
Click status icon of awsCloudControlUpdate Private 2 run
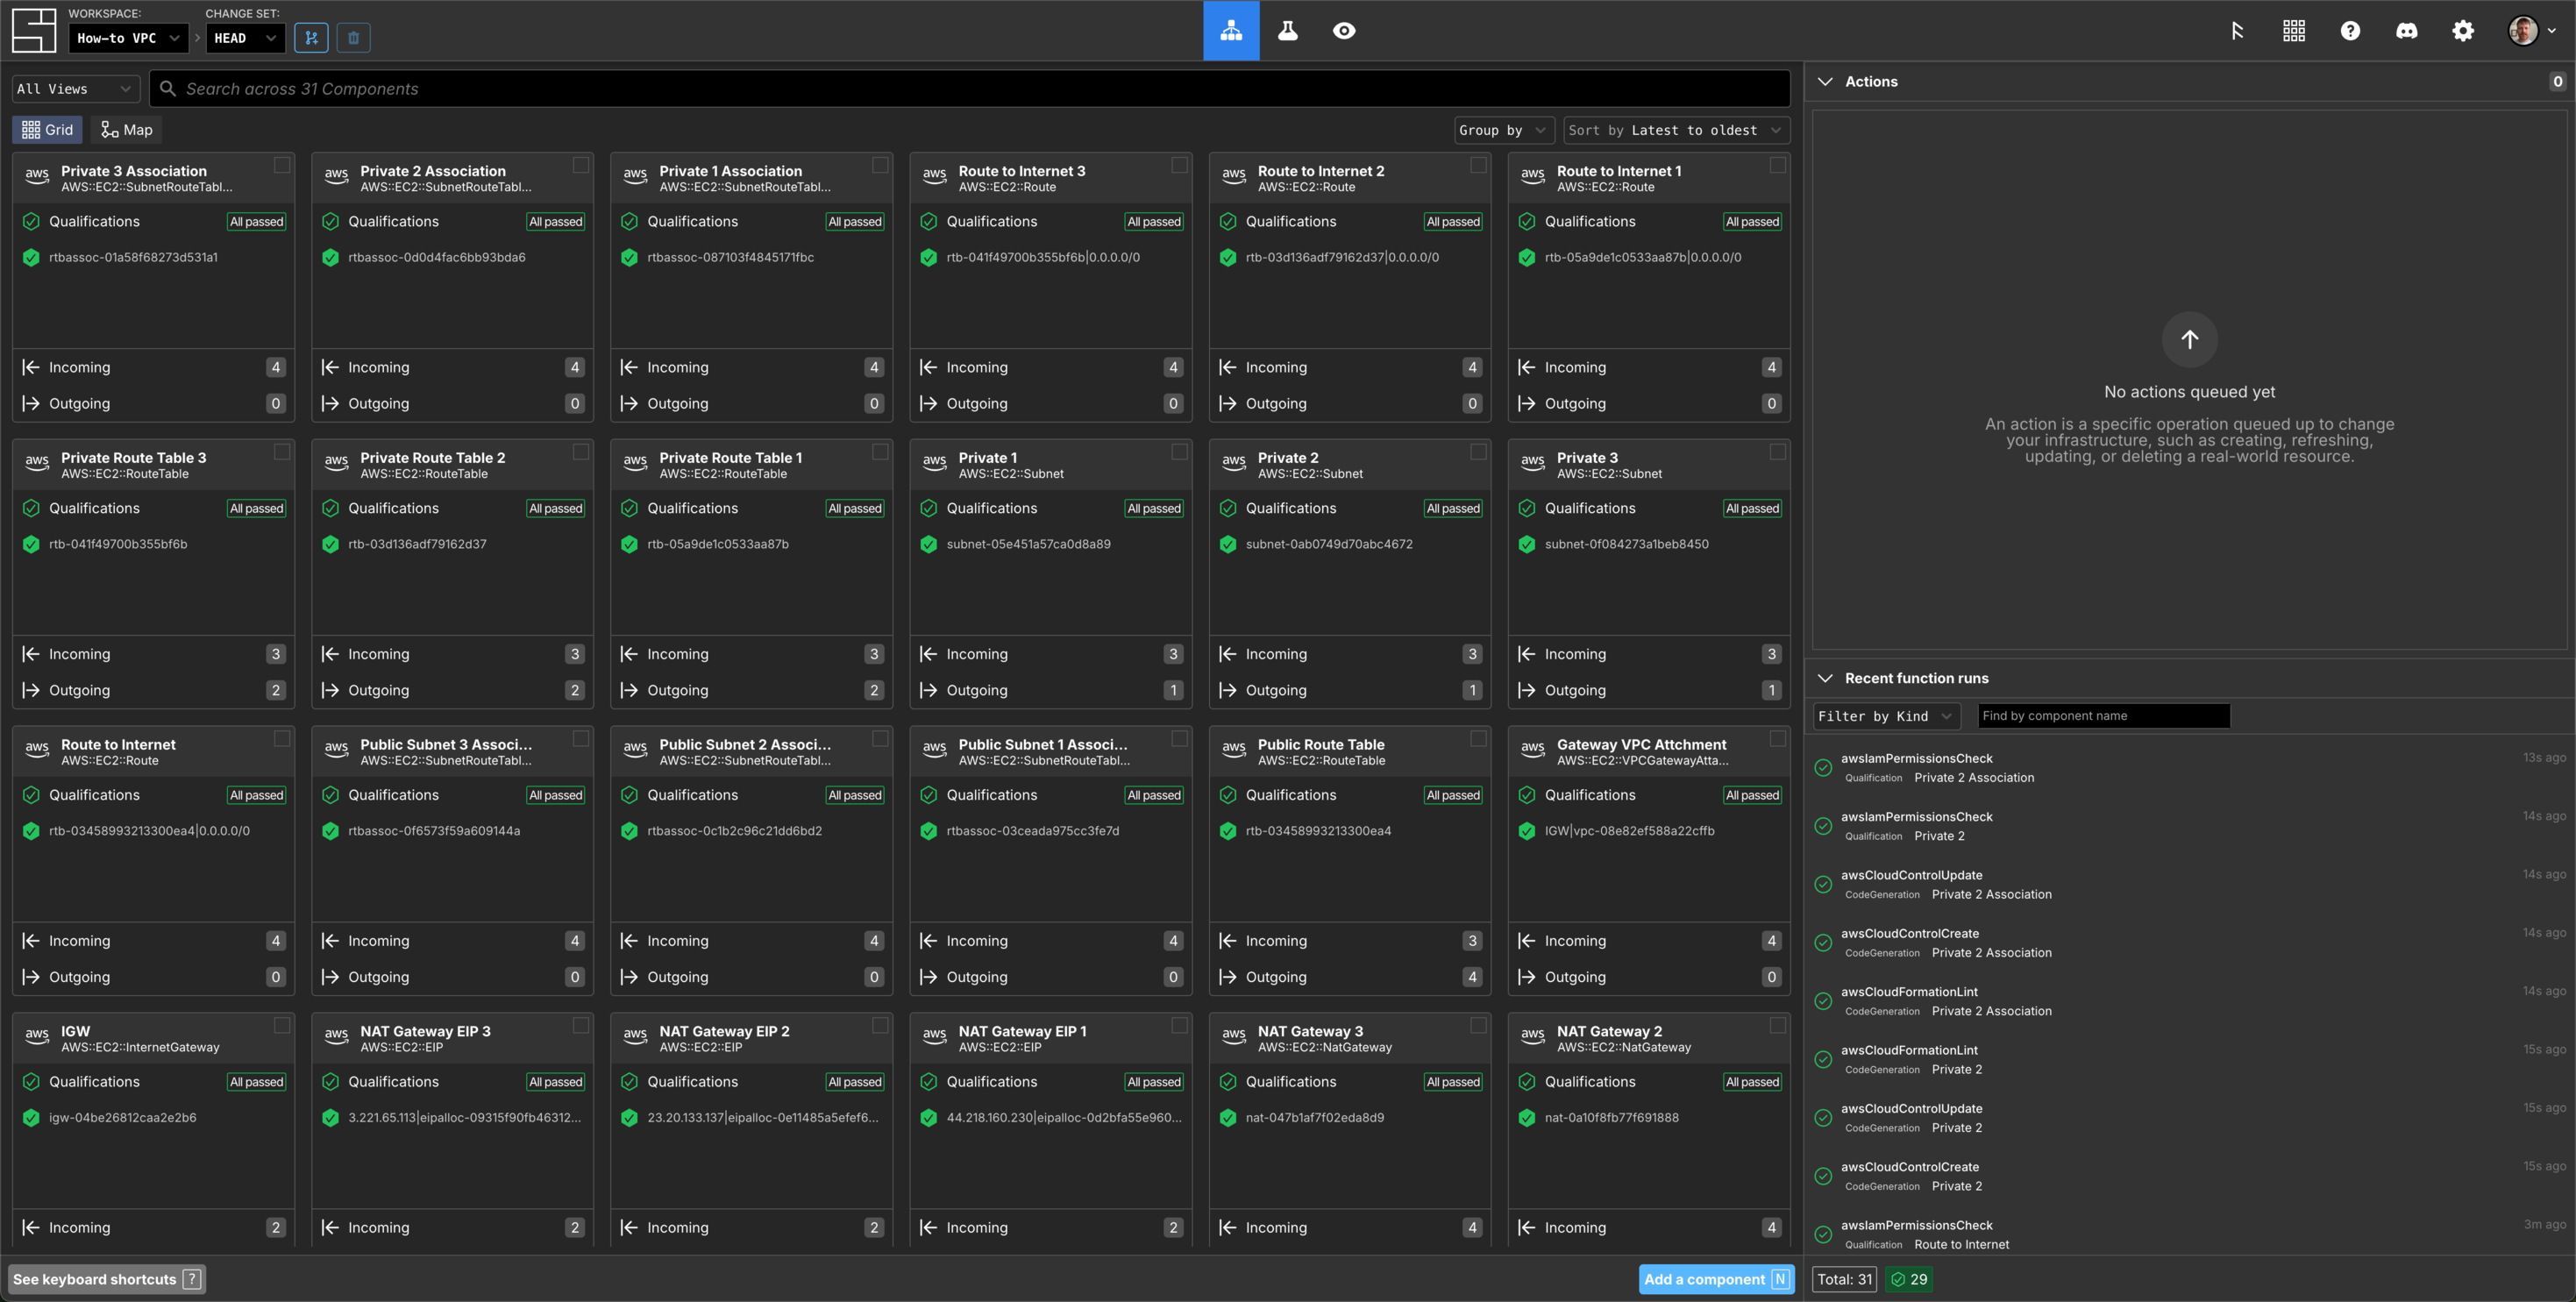pyautogui.click(x=1823, y=1118)
